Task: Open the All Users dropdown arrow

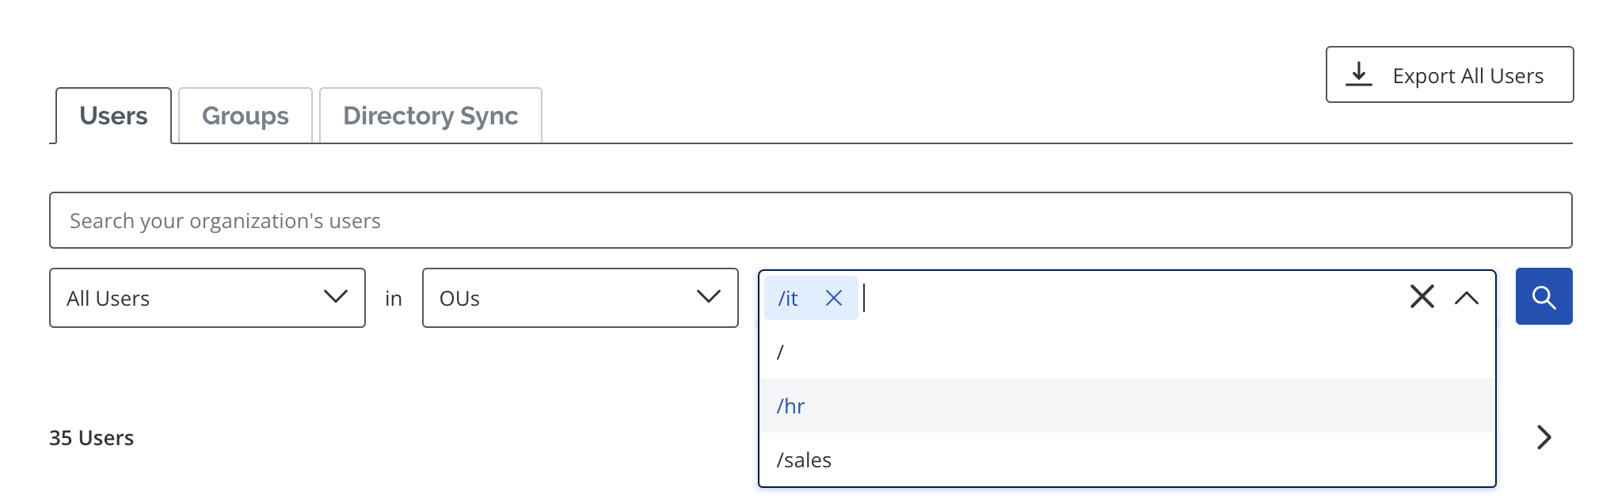Action: tap(336, 297)
